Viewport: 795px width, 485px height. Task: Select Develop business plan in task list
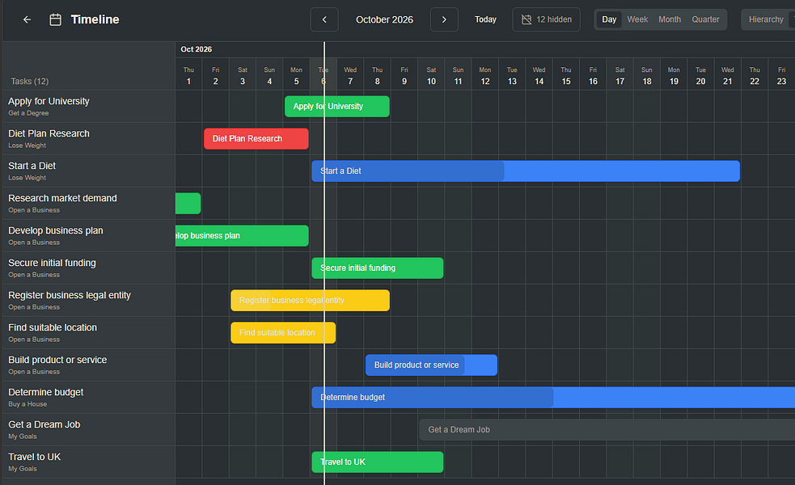[56, 230]
